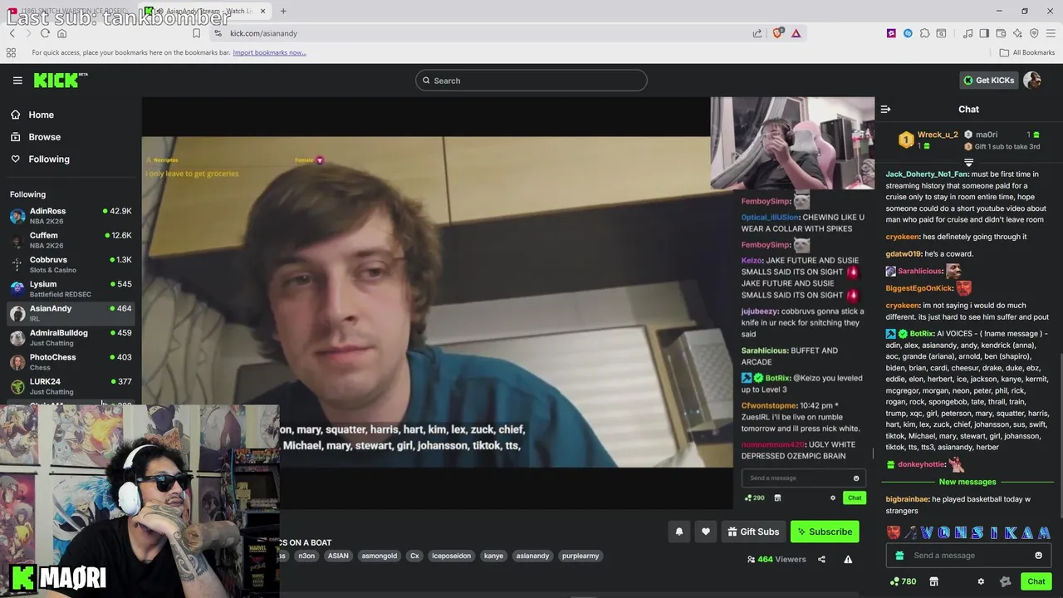
Task: Open a new browser tab
Action: coord(283,11)
